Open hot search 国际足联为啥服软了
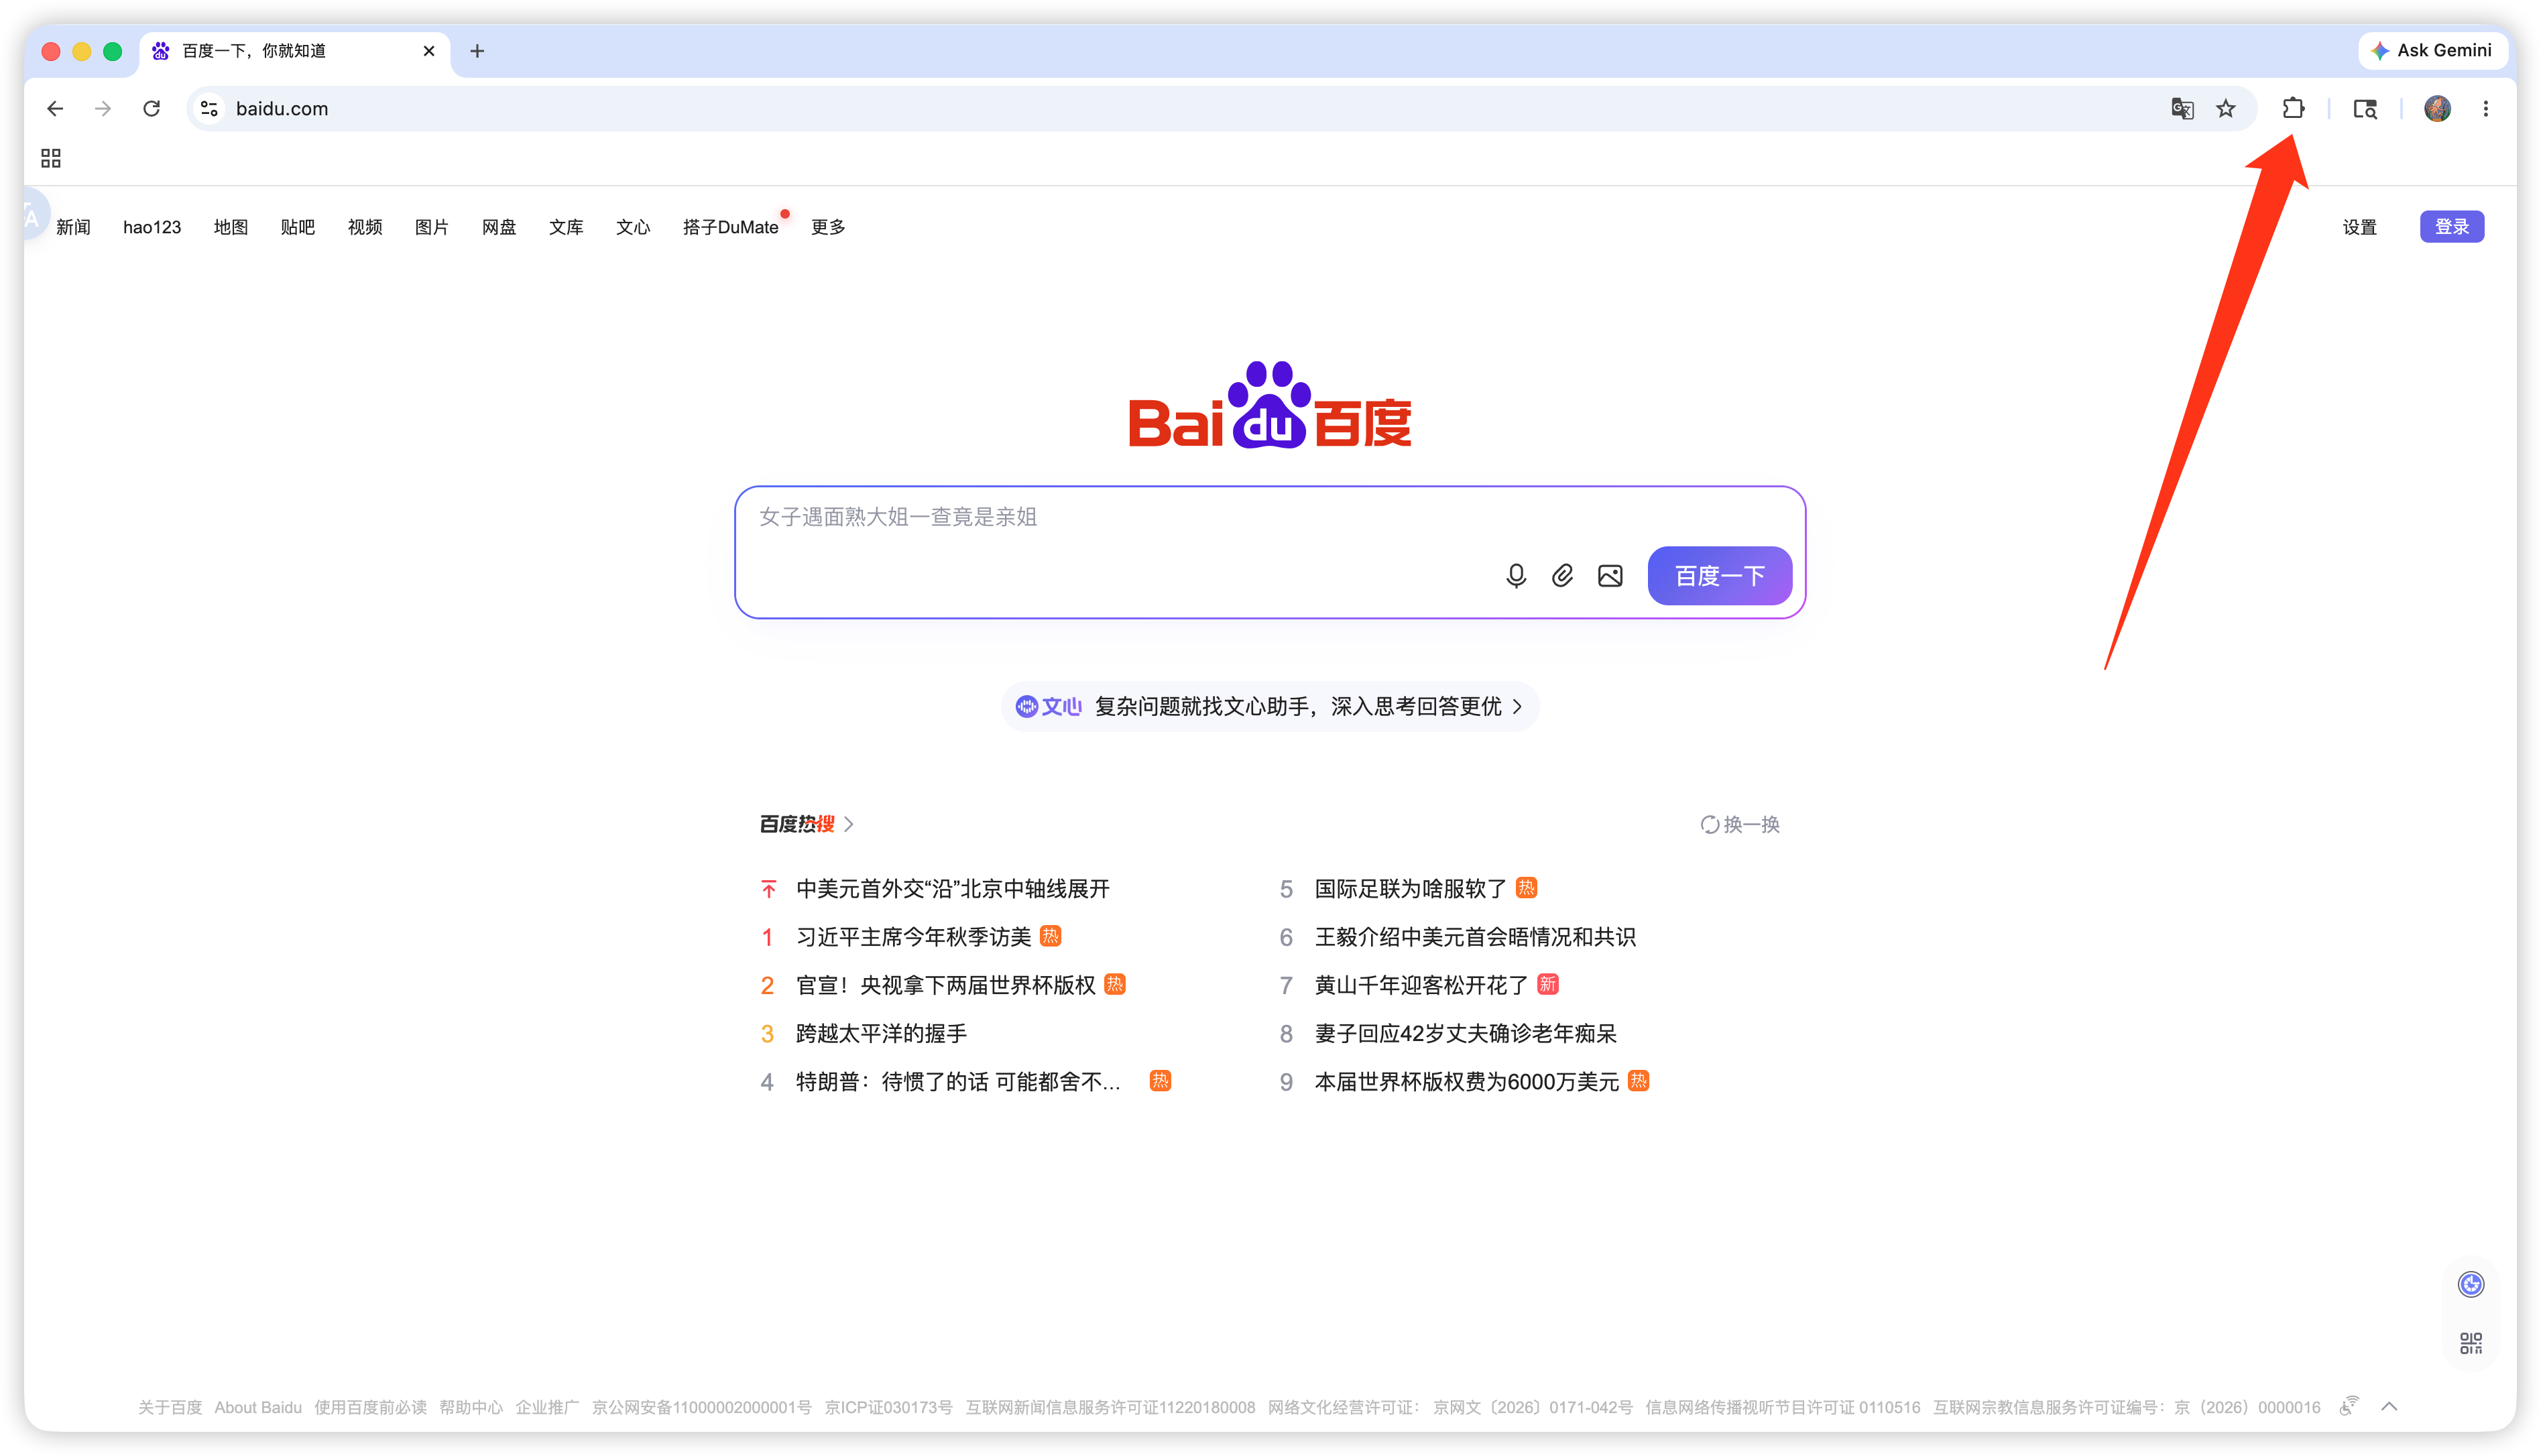The height and width of the screenshot is (1456, 2541). (1410, 888)
